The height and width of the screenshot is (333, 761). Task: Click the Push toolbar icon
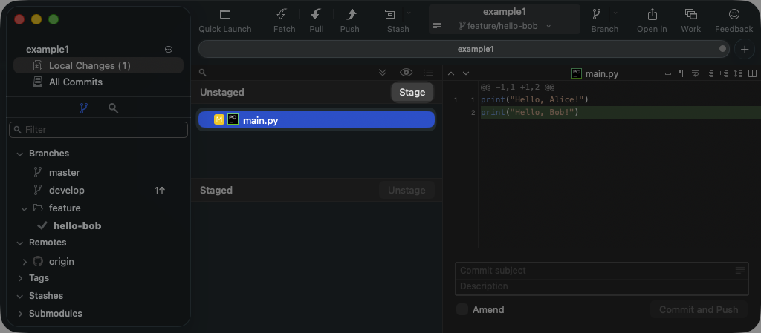(349, 15)
